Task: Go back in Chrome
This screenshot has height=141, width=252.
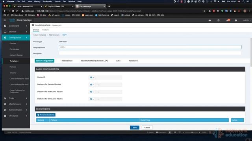Action: coord(5,11)
